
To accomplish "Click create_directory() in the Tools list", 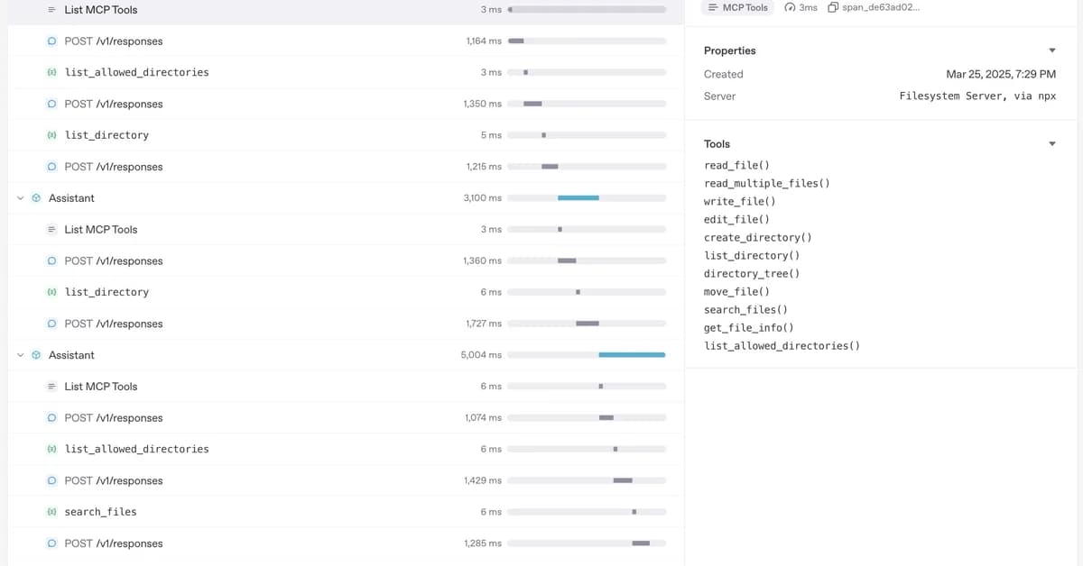I will (x=757, y=238).
